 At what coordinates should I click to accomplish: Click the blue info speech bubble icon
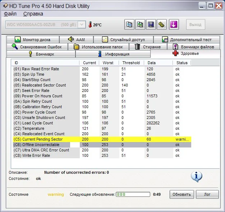coord(197,176)
